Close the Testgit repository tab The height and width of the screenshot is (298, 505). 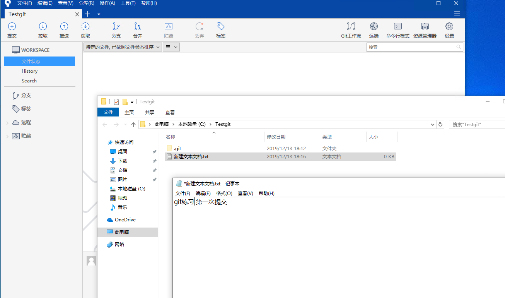(77, 14)
